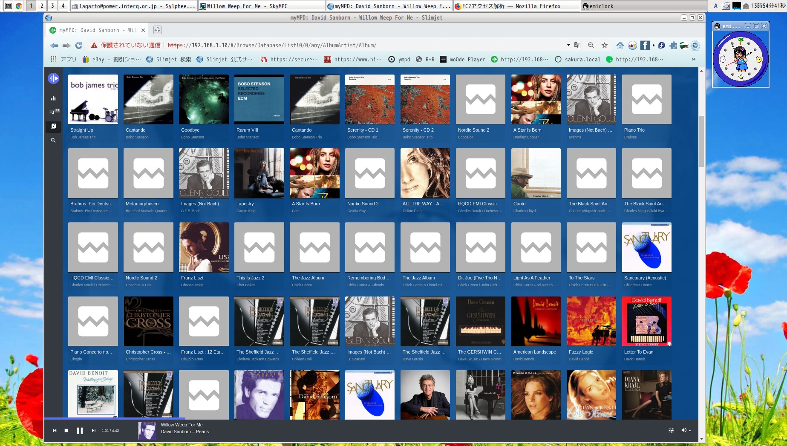Open the music library browse view
Viewport: 787px width, 446px height.
53,126
